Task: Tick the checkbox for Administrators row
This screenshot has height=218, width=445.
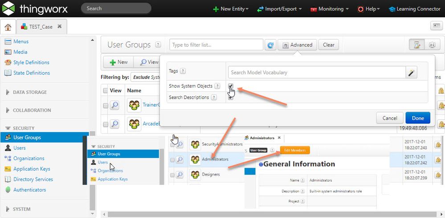Action: (x=172, y=160)
